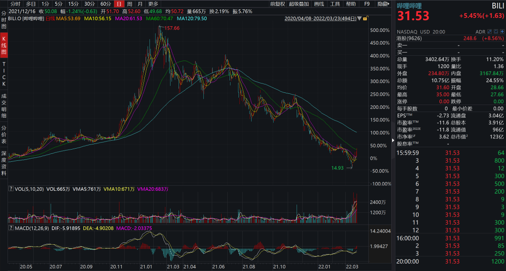Viewport: 506px width, 271px height.
Task: Click the date range 2020/04/08-2022/03/23 link
Action: point(320,19)
